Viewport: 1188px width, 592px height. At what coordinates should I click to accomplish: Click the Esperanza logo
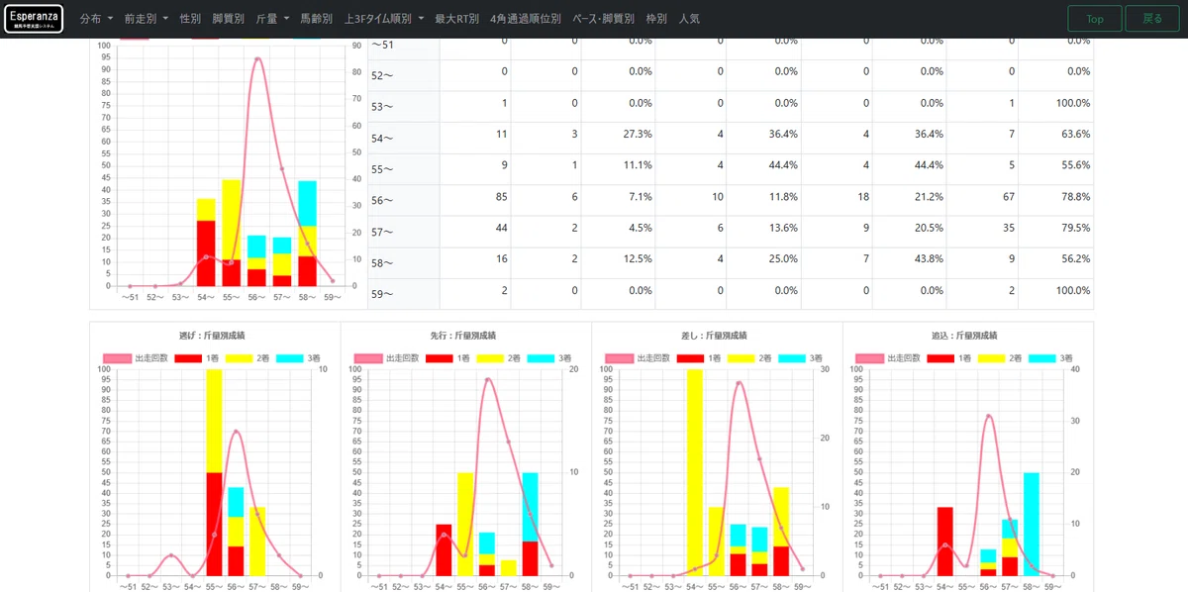coord(34,19)
